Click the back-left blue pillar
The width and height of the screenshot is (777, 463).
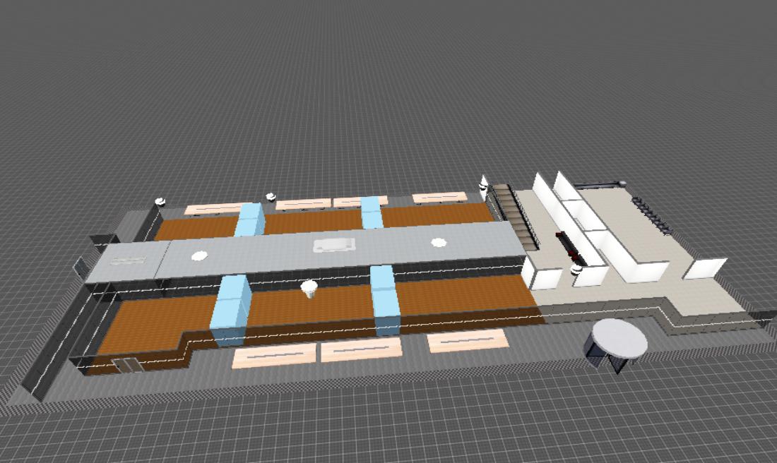pyautogui.click(x=250, y=219)
